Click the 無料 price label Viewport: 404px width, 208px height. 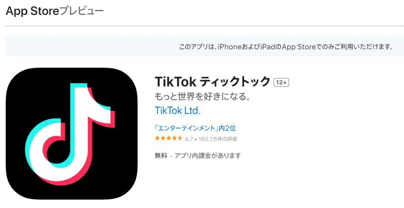161,156
